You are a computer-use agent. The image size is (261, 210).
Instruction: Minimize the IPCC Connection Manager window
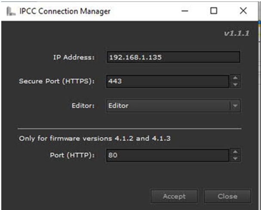click(185, 11)
